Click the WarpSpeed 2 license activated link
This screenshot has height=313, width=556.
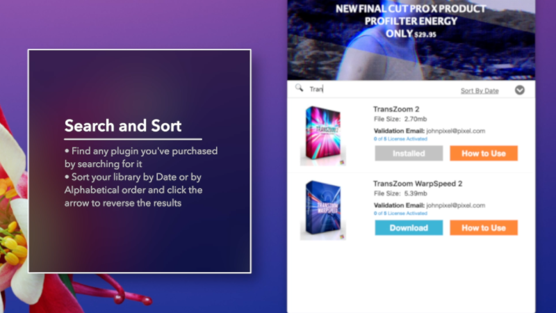[x=400, y=214]
